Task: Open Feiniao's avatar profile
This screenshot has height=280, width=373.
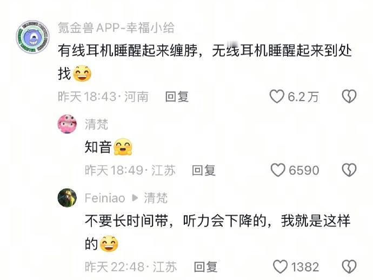Action: (67, 198)
